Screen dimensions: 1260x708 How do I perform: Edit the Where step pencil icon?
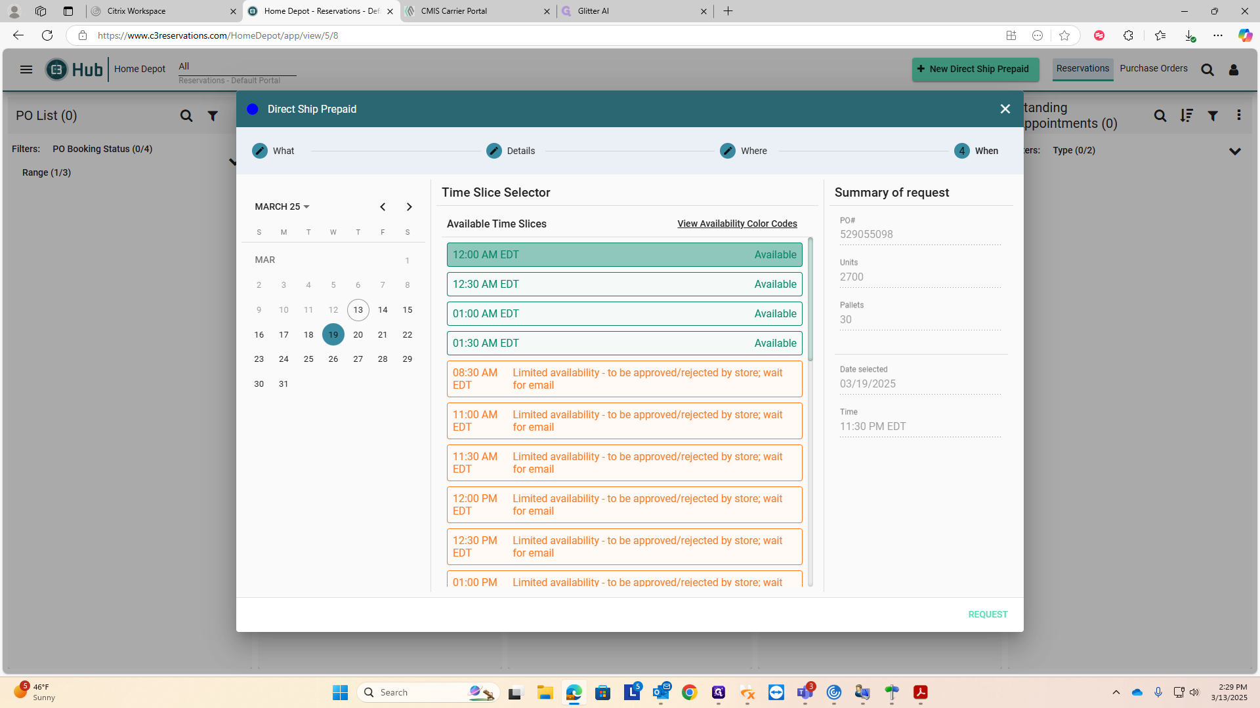[728, 151]
